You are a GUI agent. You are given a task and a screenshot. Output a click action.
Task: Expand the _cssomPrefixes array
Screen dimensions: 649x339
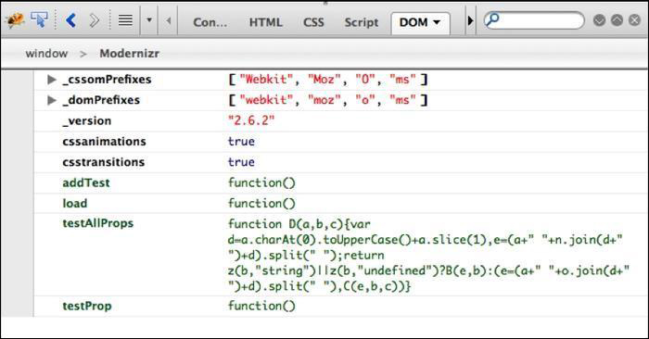point(52,80)
